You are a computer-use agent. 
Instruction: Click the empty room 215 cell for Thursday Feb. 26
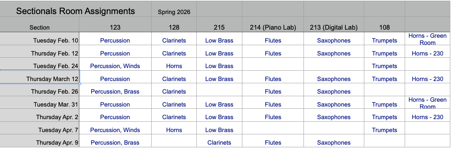pyautogui.click(x=219, y=91)
